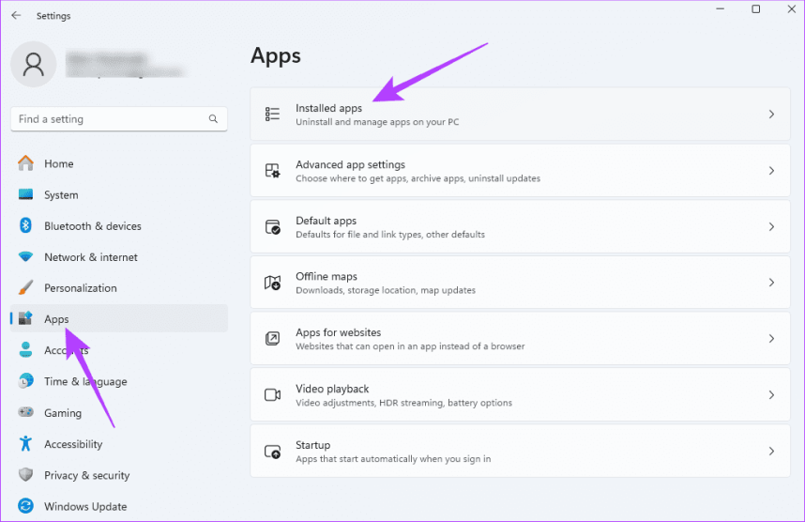Go to Bluetooth & devices
The height and width of the screenshot is (522, 805).
click(92, 226)
